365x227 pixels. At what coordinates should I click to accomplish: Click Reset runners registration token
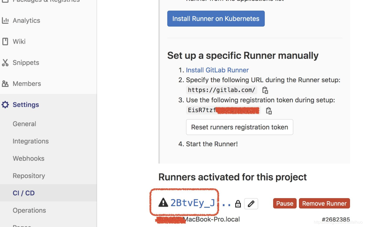tap(240, 127)
